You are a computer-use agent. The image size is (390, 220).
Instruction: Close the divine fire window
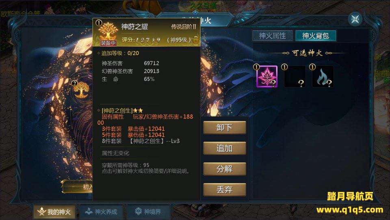pyautogui.click(x=355, y=19)
